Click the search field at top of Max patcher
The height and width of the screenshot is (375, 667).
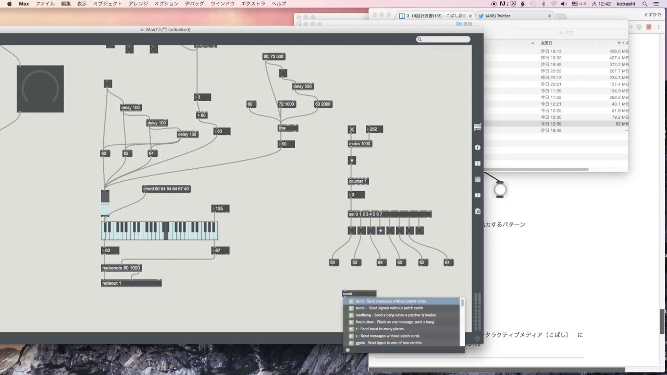[443, 39]
